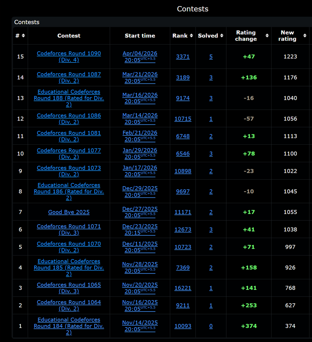Viewport: 312px width, 342px height.
Task: Click start time Dec/23/2025 20:15
Action: point(140,229)
